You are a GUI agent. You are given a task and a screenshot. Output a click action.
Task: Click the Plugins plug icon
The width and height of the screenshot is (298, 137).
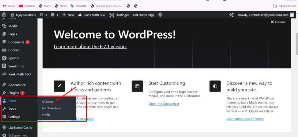4,93
